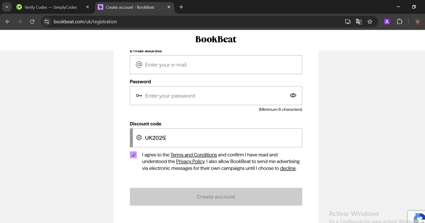The image size is (425, 223).
Task: Open the Terms and Conditions link
Action: (194, 155)
